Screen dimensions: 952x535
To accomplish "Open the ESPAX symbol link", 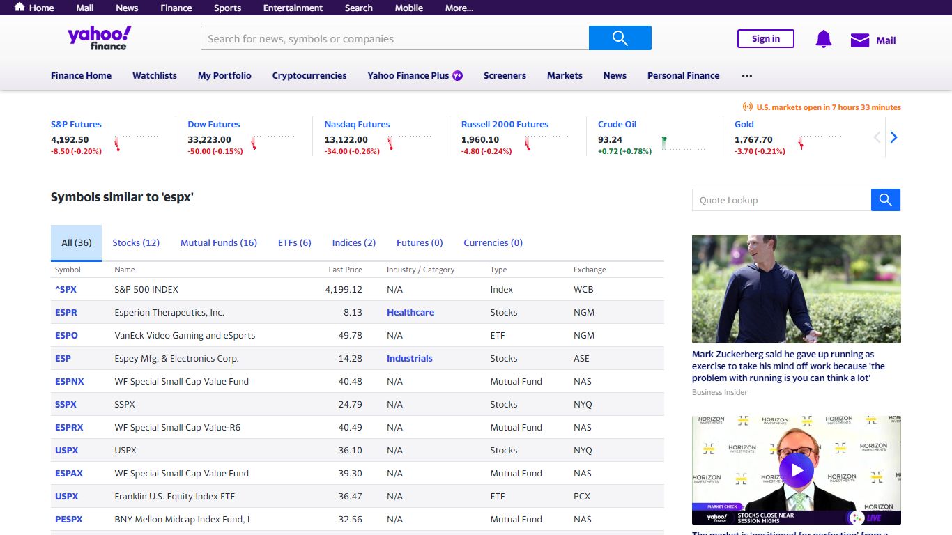I will [69, 473].
